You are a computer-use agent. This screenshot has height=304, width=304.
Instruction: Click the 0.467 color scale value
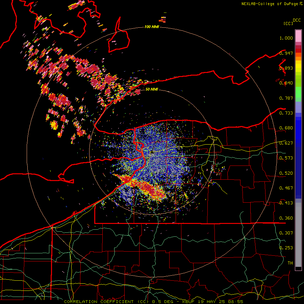point(286,188)
